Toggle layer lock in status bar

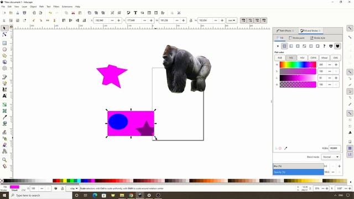(63, 188)
